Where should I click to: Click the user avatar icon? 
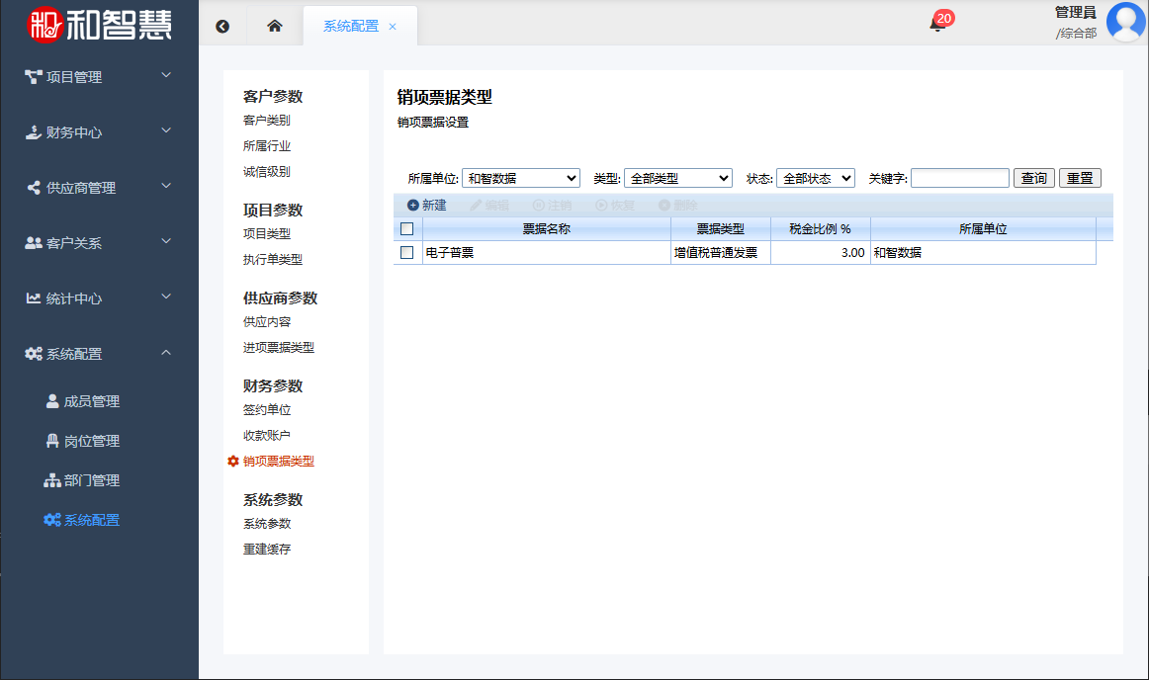[x=1125, y=22]
